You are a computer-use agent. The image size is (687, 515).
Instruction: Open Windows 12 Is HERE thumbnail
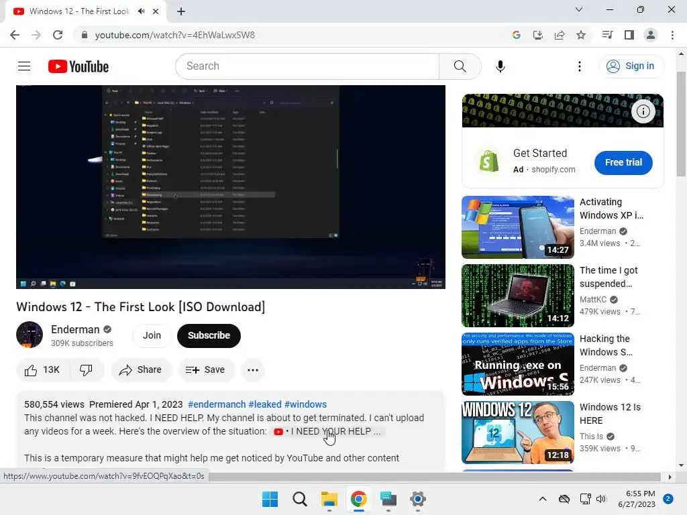point(517,432)
